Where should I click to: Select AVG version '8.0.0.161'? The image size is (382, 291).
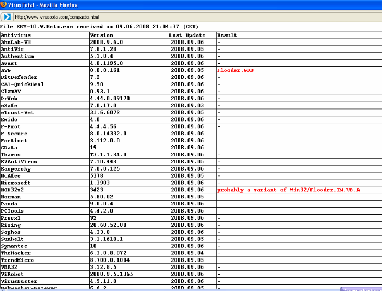[105, 70]
